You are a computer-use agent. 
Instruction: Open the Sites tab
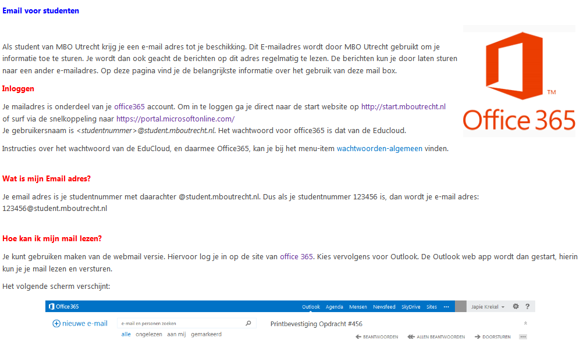(432, 307)
